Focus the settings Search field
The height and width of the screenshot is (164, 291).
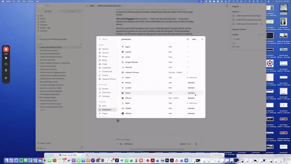[108, 39]
